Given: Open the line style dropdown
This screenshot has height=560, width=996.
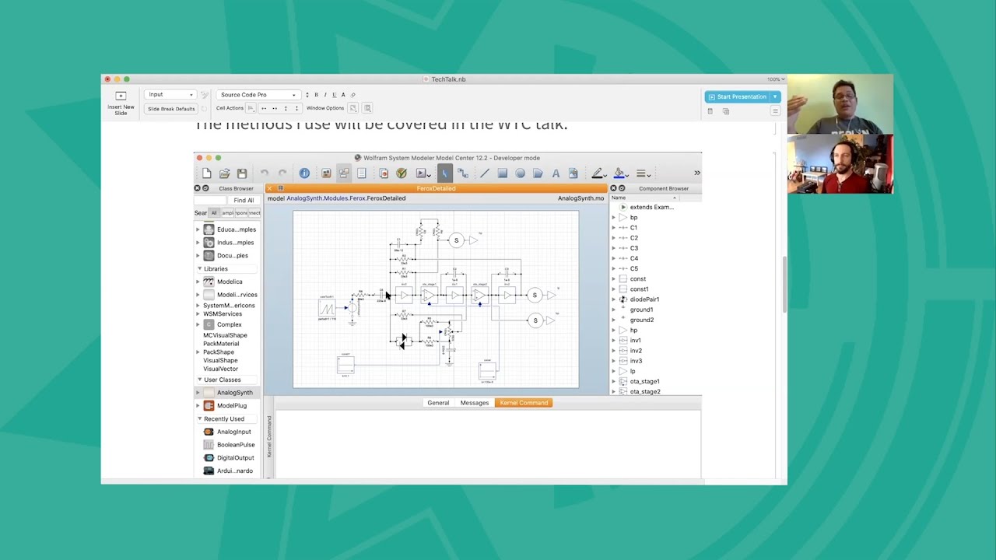Looking at the screenshot, I should click(x=643, y=173).
